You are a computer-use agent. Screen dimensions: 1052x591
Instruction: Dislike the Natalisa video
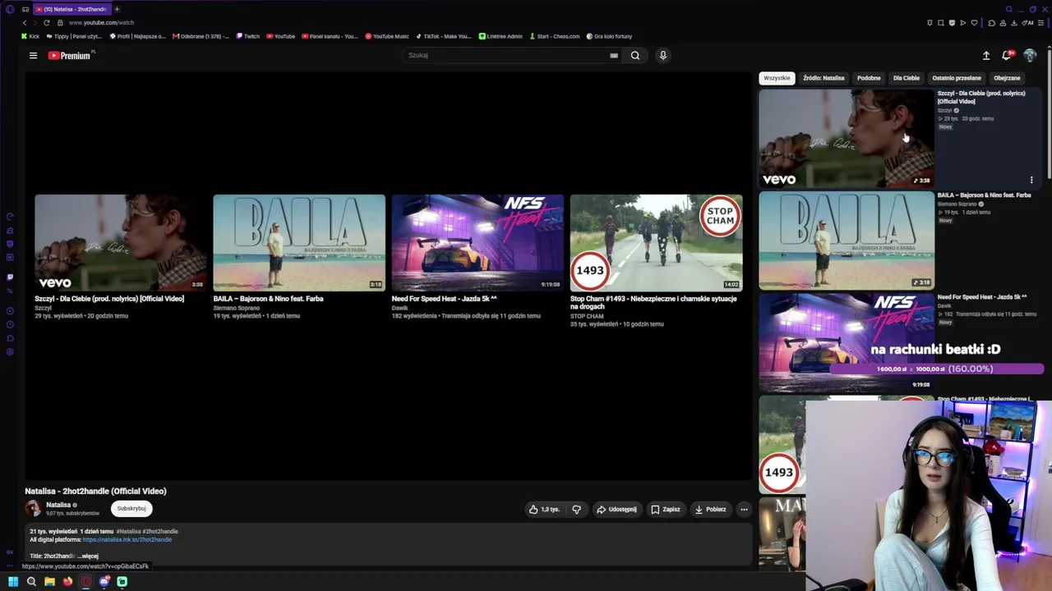tap(576, 510)
